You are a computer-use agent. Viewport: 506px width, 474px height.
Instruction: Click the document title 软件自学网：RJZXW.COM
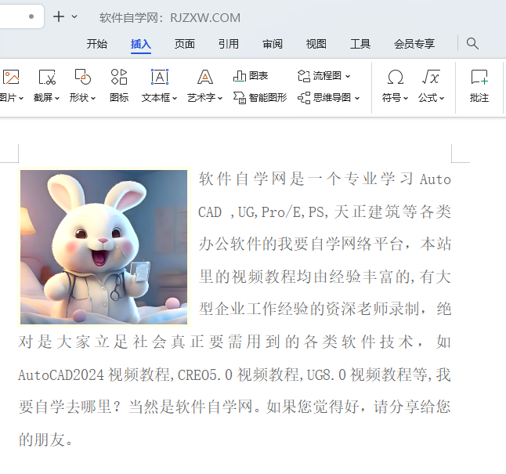pyautogui.click(x=170, y=18)
